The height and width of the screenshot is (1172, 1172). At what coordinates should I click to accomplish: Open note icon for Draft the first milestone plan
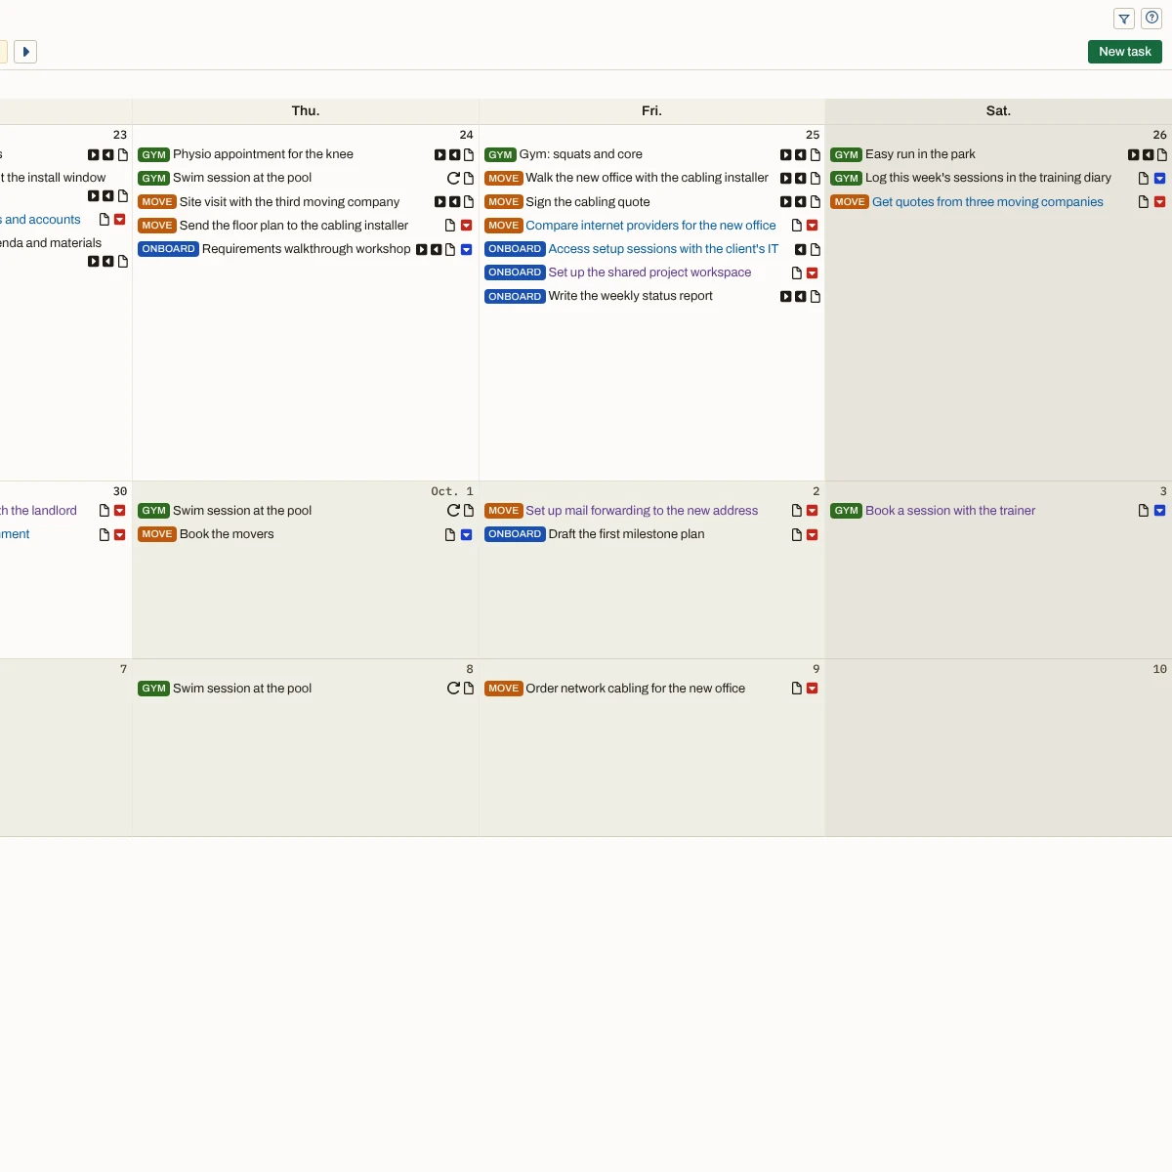click(x=796, y=534)
